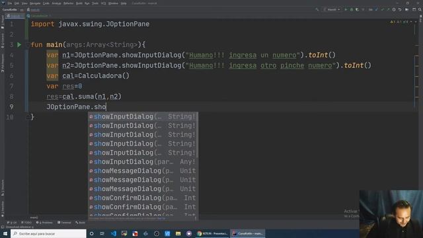Open the Code menu
The height and width of the screenshot is (238, 423).
(x=46, y=3)
